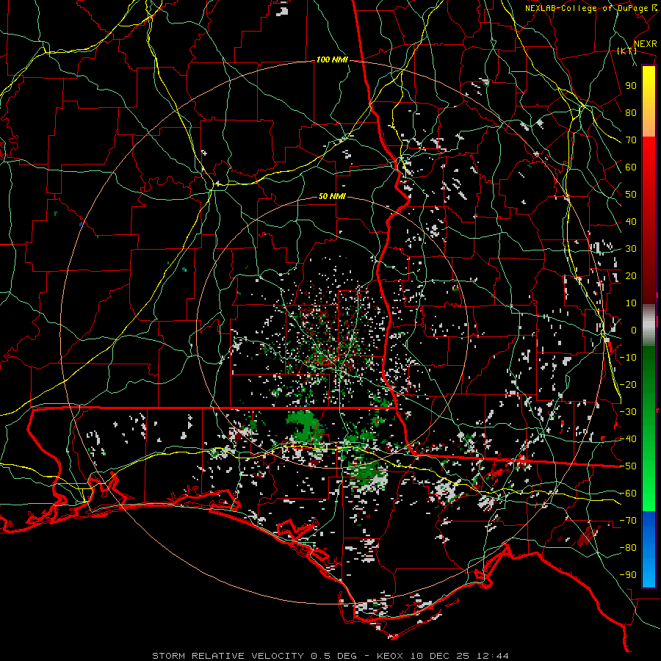Click the -10 value on velocity scale
661x661 pixels.
628,358
